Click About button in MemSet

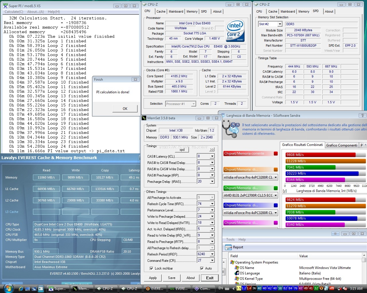pyautogui.click(x=191, y=278)
